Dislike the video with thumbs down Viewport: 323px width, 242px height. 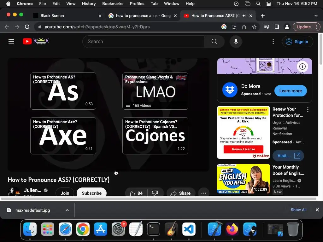point(155,193)
